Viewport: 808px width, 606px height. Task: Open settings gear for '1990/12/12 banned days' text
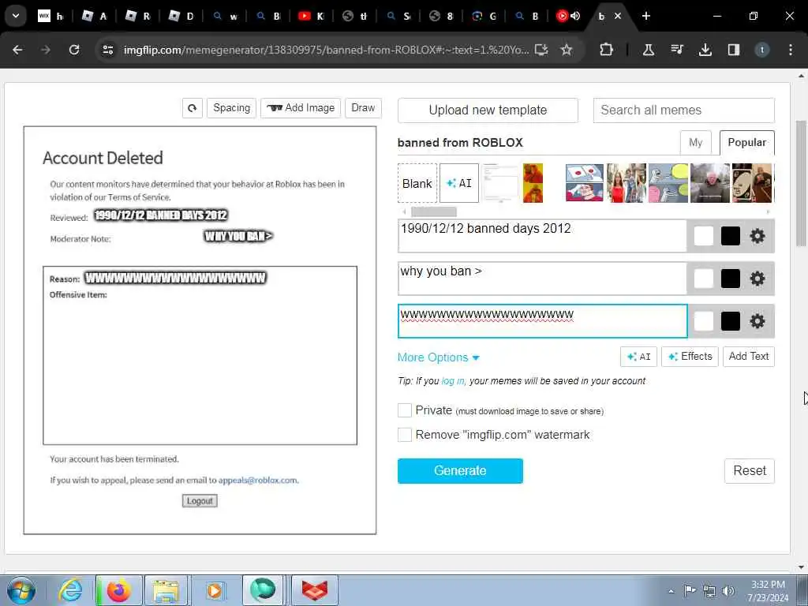(x=757, y=236)
